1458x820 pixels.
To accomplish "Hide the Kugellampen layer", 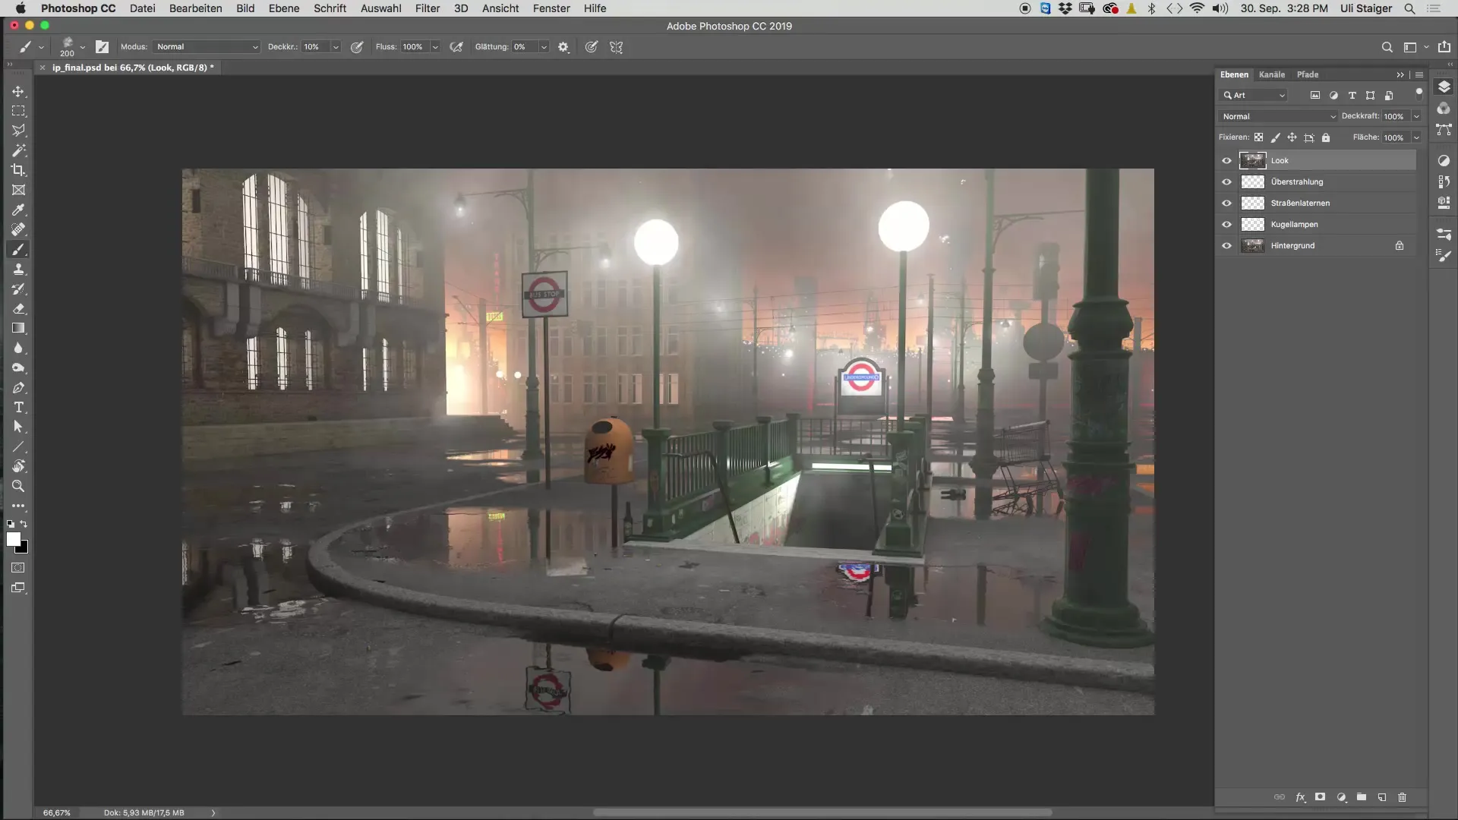I will [x=1226, y=224].
